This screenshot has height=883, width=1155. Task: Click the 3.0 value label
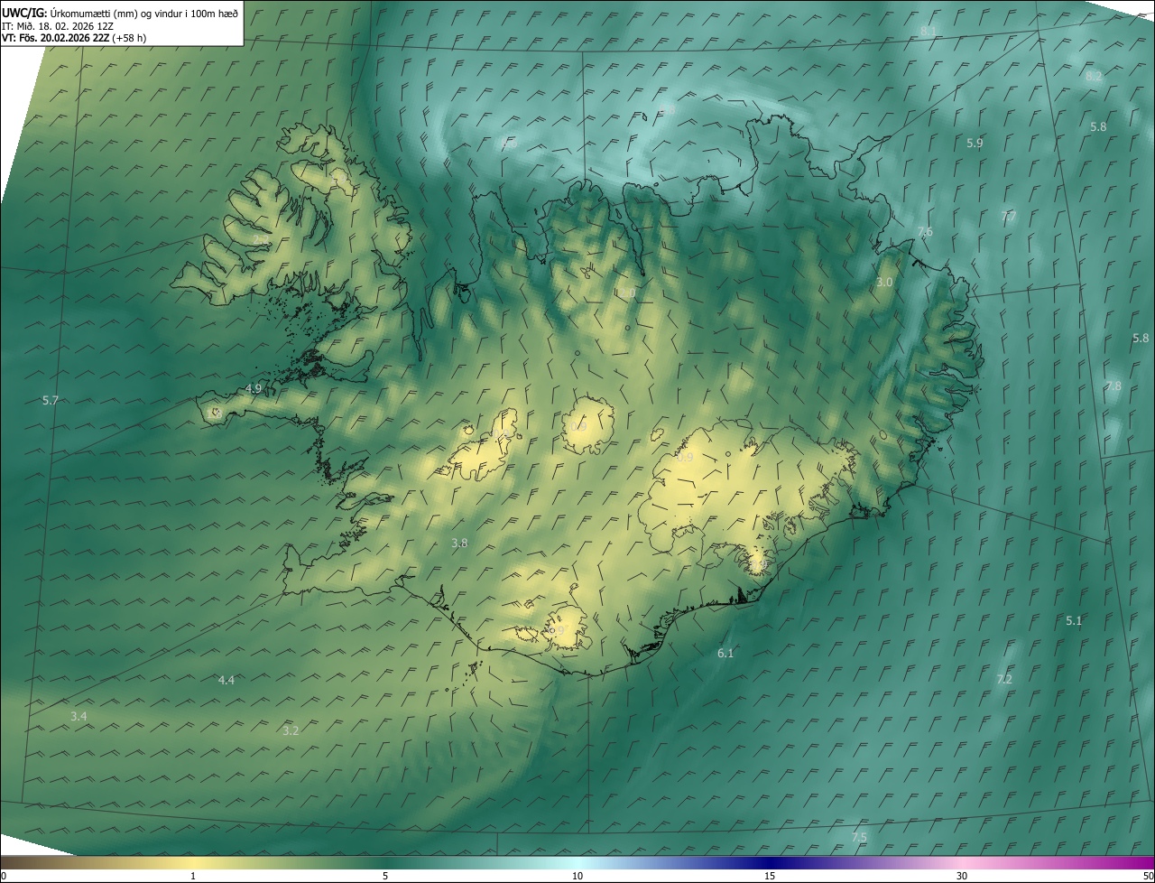click(884, 283)
